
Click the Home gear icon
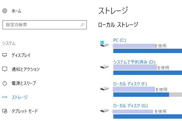5,11
